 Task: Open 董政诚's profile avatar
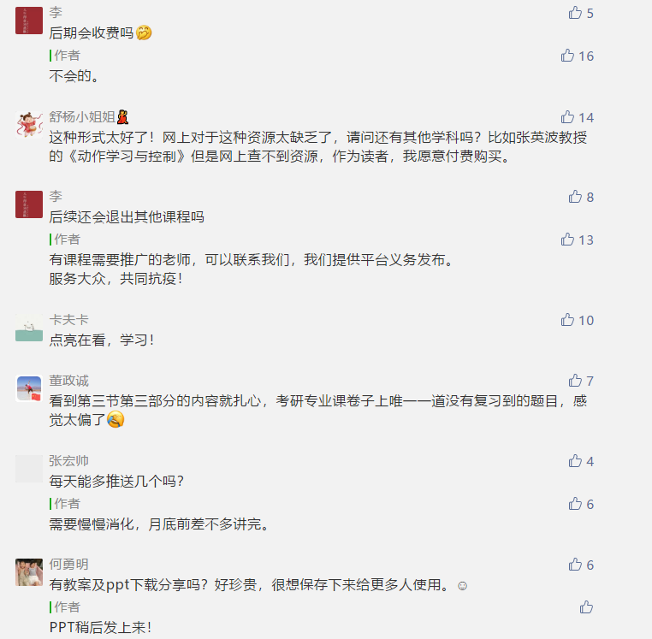point(29,388)
